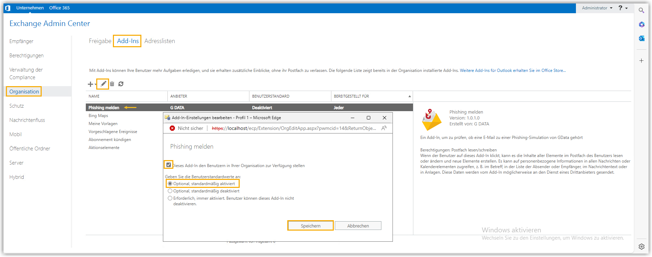
Task: Click the read aloud icon in address bar
Action: tap(384, 128)
